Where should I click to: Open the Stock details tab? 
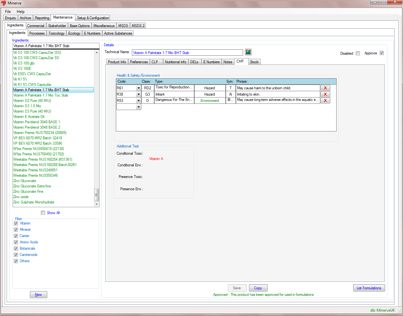[x=254, y=62]
